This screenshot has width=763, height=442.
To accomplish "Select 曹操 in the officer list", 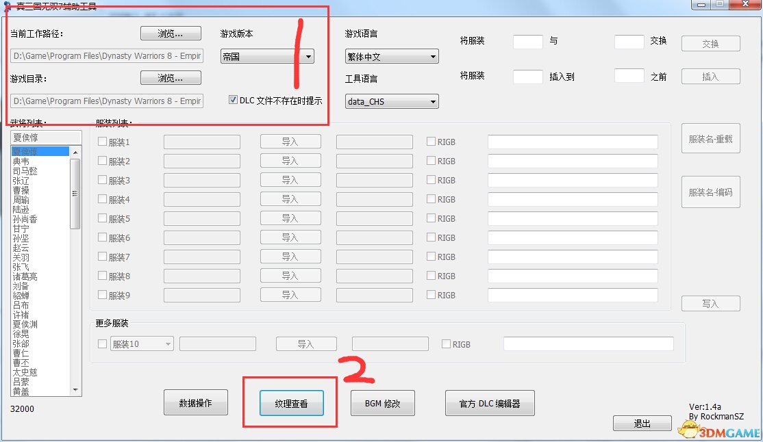I will pyautogui.click(x=21, y=190).
